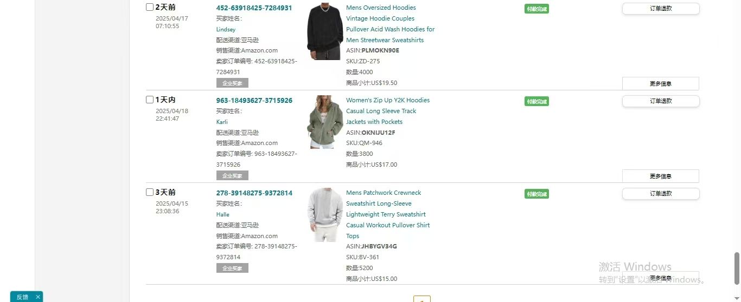The height and width of the screenshot is (302, 741).
Task: Open order link 278-39148275-9372814
Action: (x=254, y=193)
